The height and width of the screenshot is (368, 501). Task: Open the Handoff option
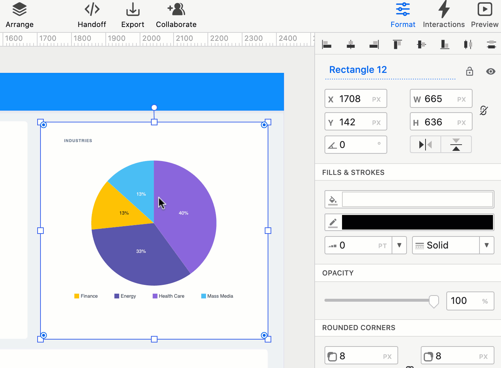pos(92,15)
